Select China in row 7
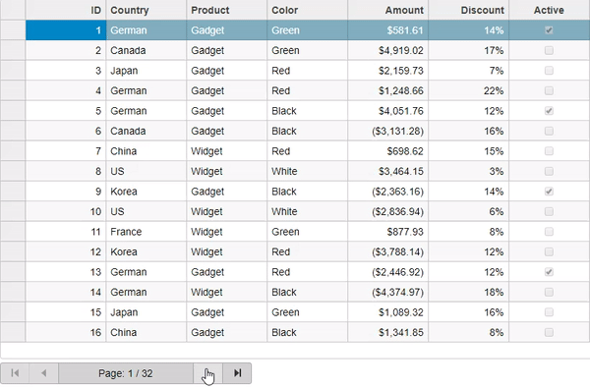Image resolution: width=590 pixels, height=387 pixels. point(147,151)
